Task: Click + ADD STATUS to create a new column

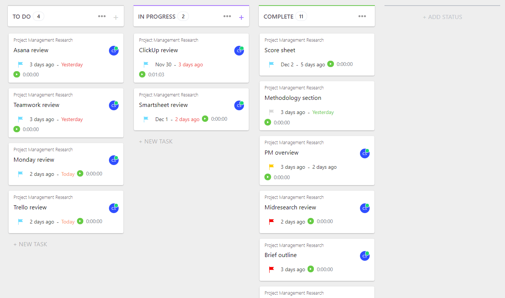Action: click(x=443, y=17)
